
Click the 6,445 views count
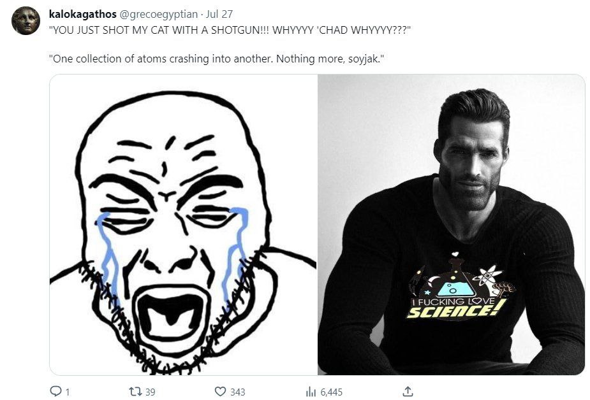click(331, 392)
